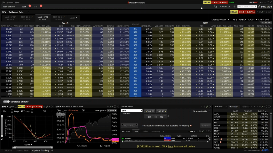
Task: Open the FYI notifications icon
Action: click(x=36, y=6)
